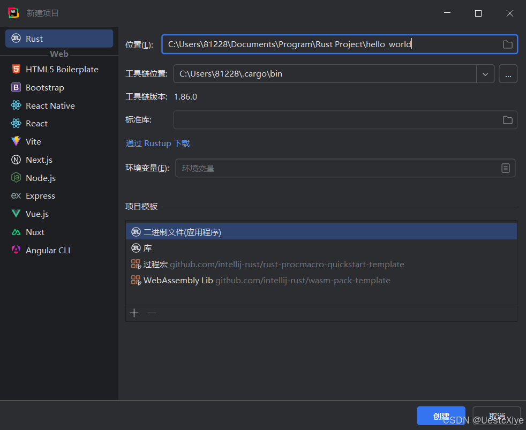Click the Next.js N icon
This screenshot has width=526, height=430.
pos(16,160)
